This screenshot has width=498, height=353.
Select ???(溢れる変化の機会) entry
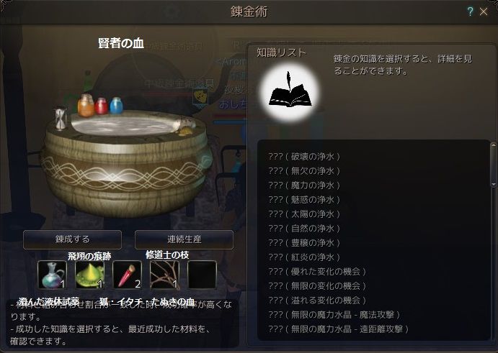[317, 300]
